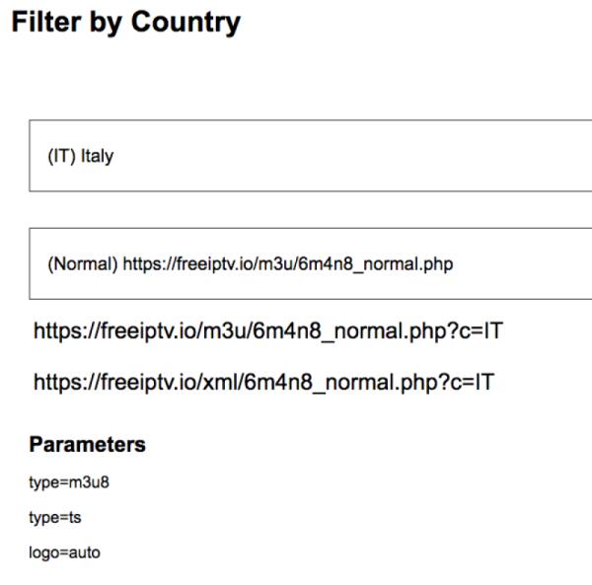Viewport: 592px width, 585px height.
Task: Open the country dropdown showing (IT) Italy
Action: click(310, 156)
